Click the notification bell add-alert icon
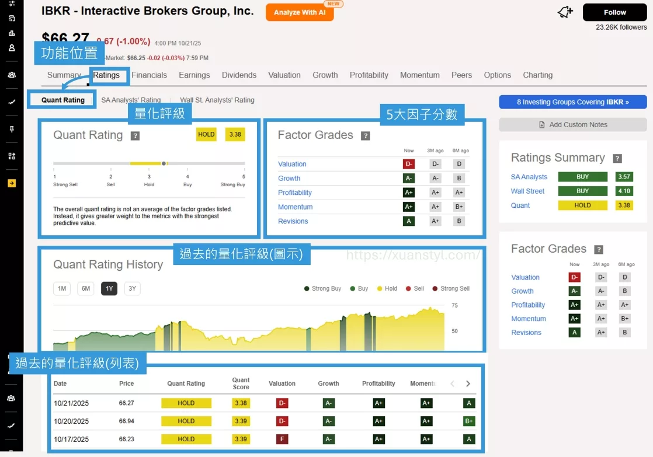 click(x=565, y=12)
